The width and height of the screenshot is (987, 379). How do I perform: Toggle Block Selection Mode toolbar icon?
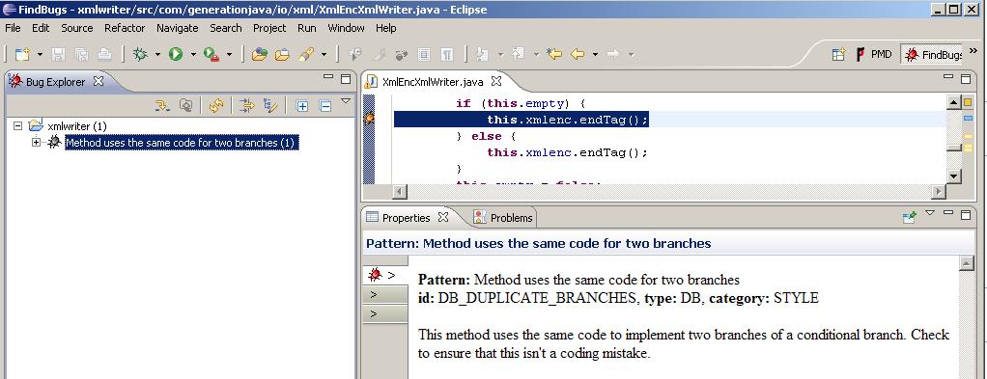pos(424,55)
